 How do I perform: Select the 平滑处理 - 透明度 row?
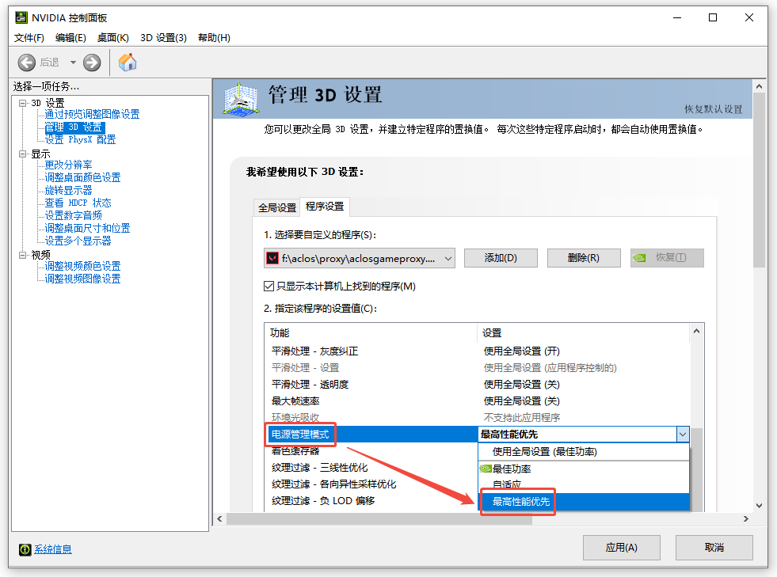[477, 385]
